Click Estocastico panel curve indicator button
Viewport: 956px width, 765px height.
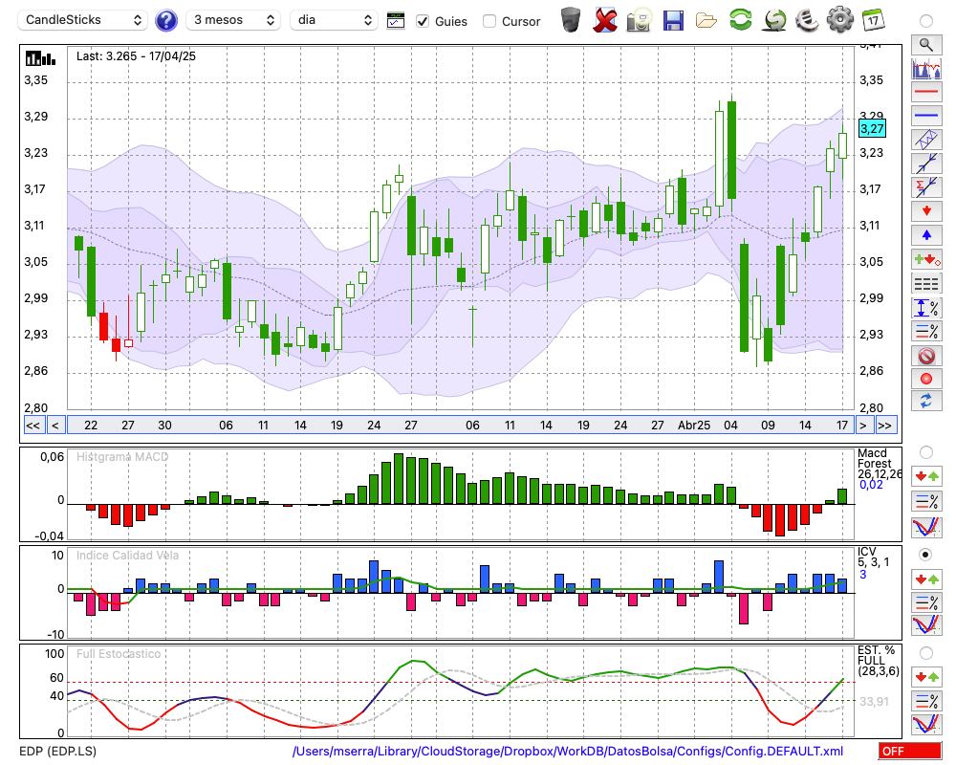926,724
